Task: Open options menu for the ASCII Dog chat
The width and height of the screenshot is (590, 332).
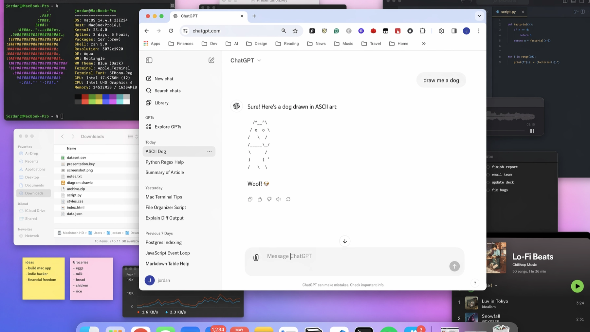Action: (x=210, y=151)
